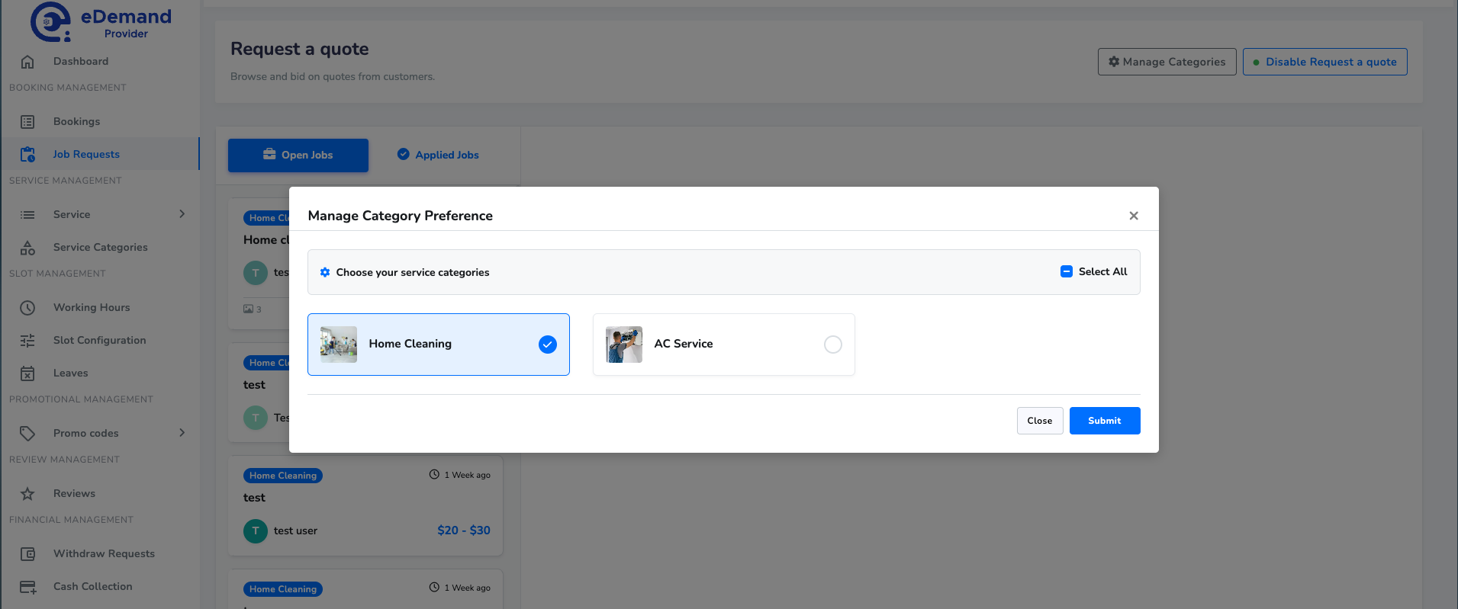Click the test user avatar in $20 - $30 card
The height and width of the screenshot is (609, 1458).
pos(256,530)
